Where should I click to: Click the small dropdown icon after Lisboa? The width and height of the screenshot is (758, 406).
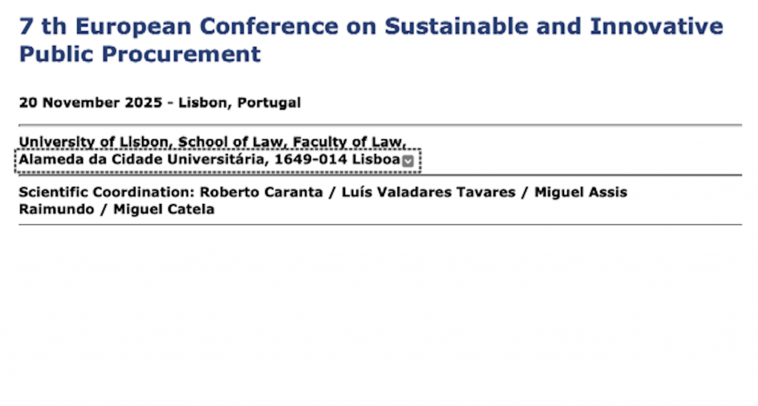tap(408, 160)
